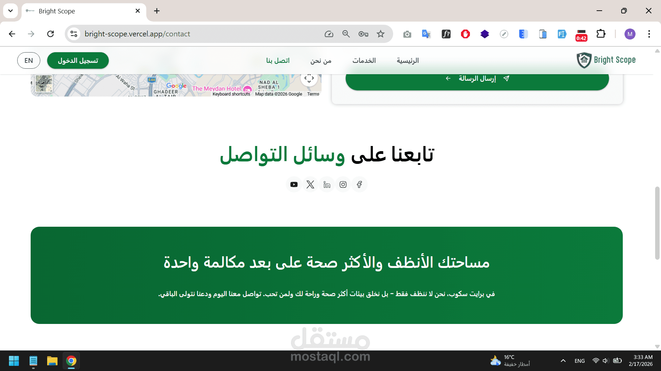This screenshot has height=371, width=661.
Task: Open the YouTube social media icon
Action: tap(294, 184)
